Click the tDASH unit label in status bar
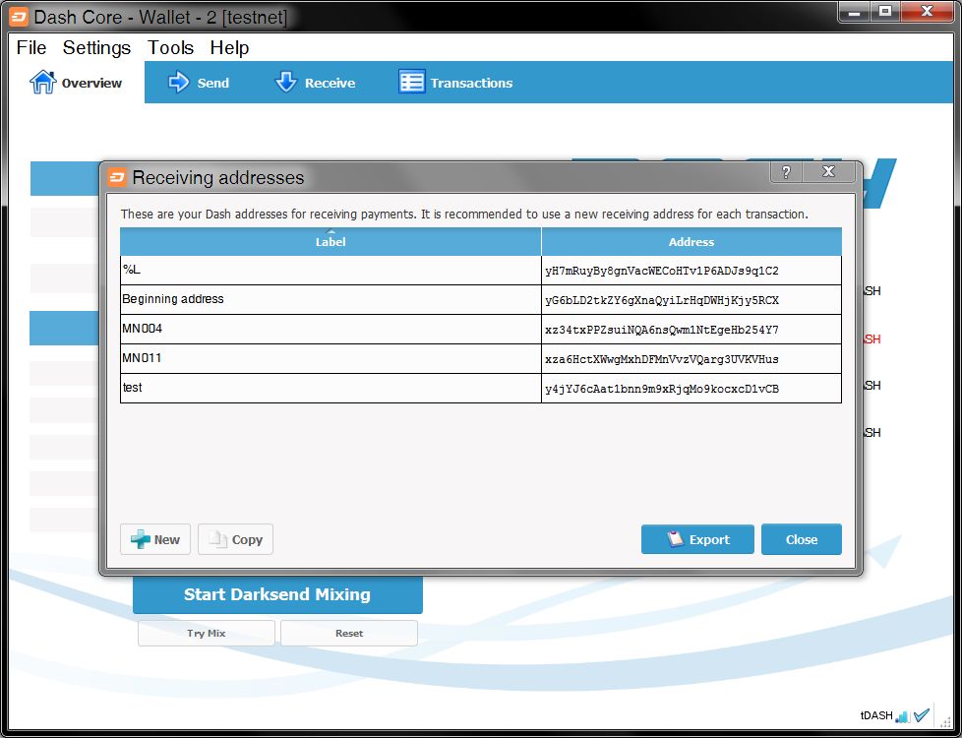 (876, 715)
